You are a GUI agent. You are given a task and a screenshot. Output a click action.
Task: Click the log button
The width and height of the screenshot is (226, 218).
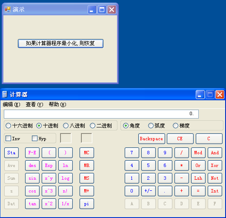66,178
